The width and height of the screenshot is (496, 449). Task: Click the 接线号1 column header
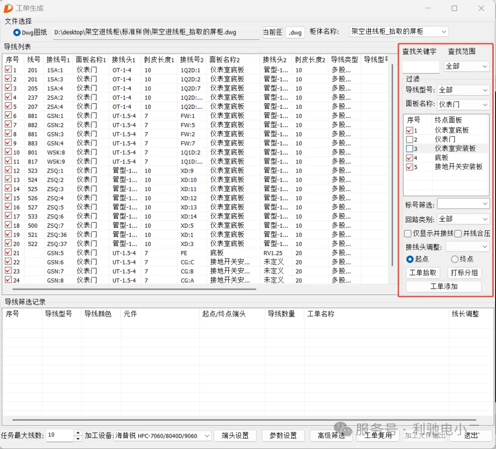point(58,59)
